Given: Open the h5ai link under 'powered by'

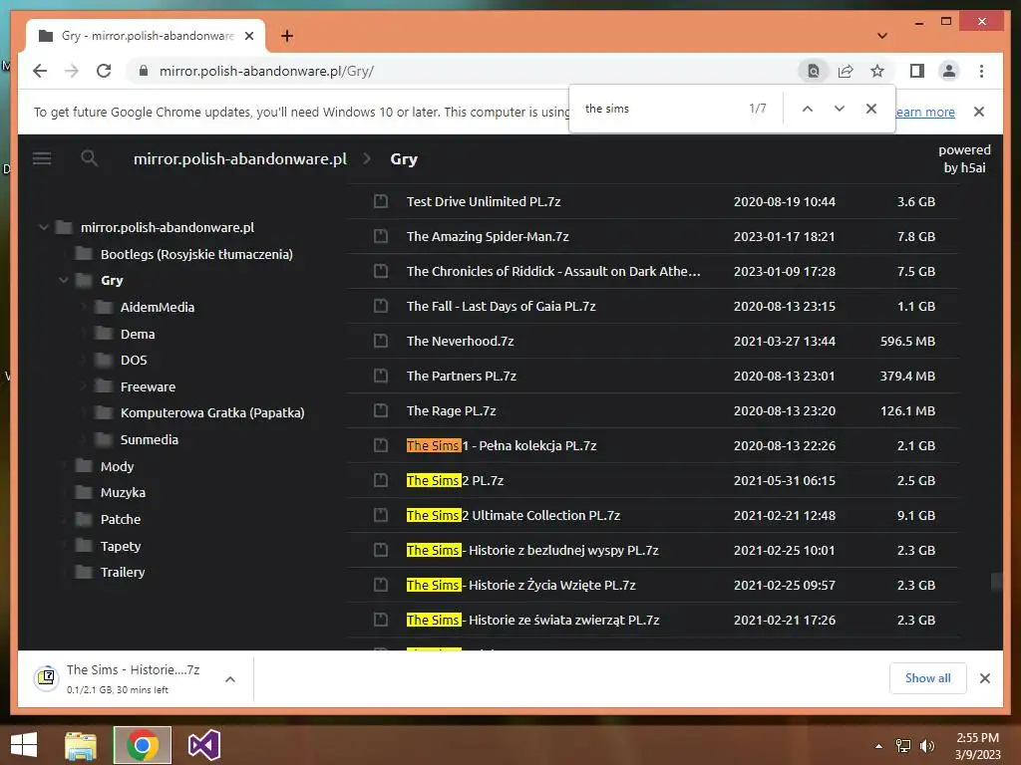Looking at the screenshot, I should [x=965, y=158].
